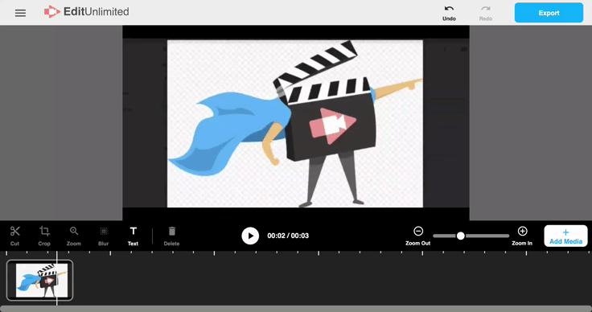This screenshot has height=312, width=592.
Task: Apply the Blur tool
Action: coord(104,236)
